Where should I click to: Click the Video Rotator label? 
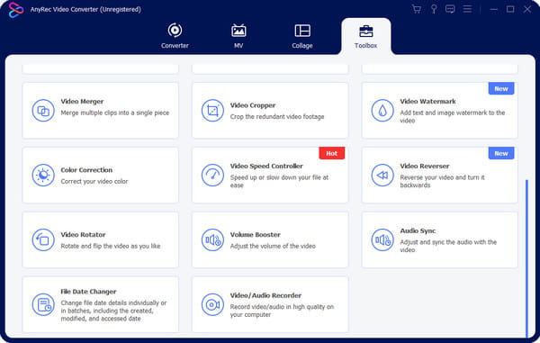pos(83,235)
